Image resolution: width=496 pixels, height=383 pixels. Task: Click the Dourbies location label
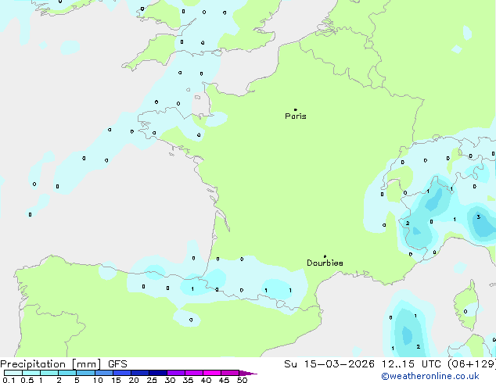pyautogui.click(x=325, y=263)
